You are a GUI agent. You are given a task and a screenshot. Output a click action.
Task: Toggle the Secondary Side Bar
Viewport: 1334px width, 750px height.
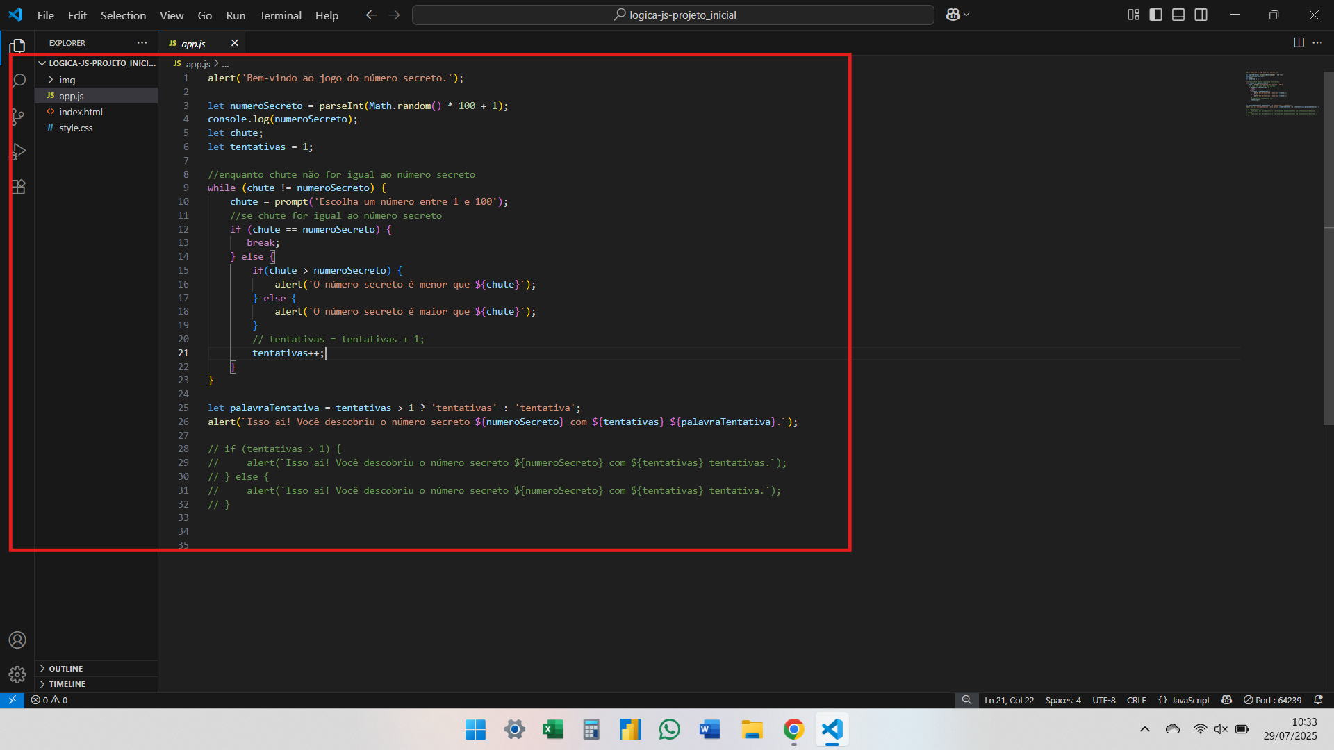[1201, 15]
